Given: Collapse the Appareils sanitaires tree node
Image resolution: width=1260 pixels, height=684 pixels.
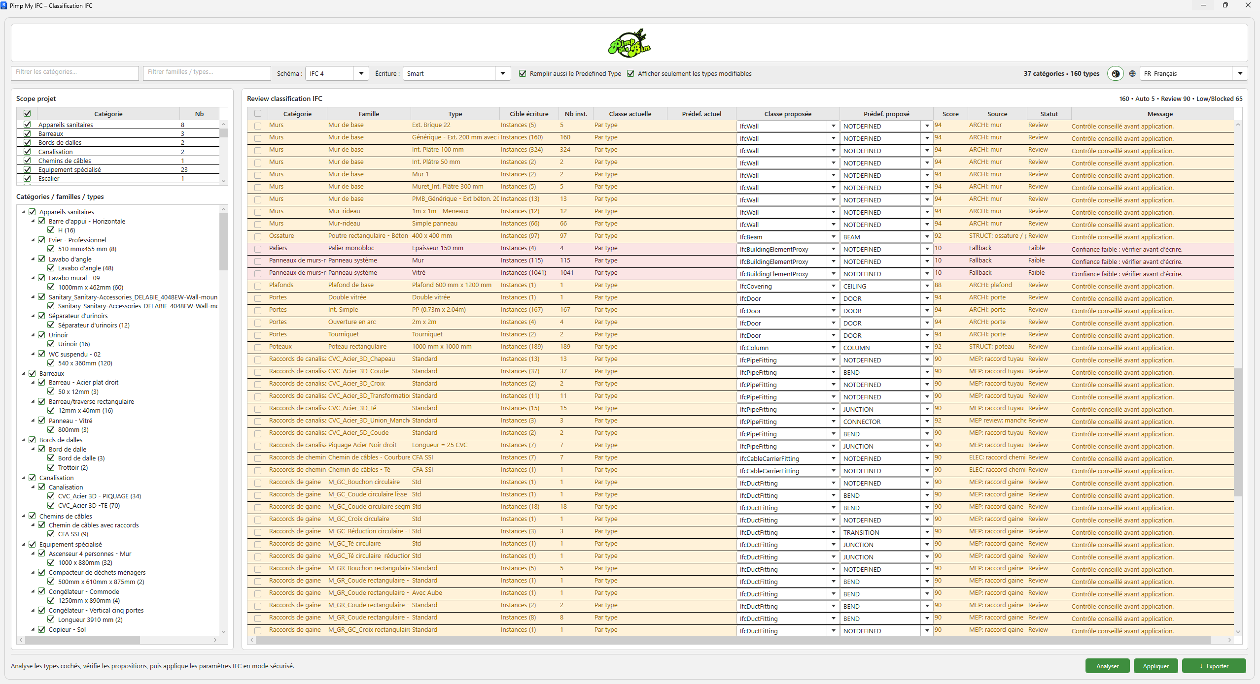Looking at the screenshot, I should [x=24, y=212].
